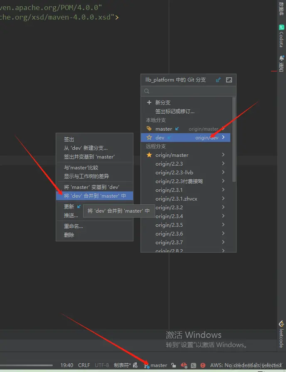Click 签出标记或修订... option

tap(175, 111)
